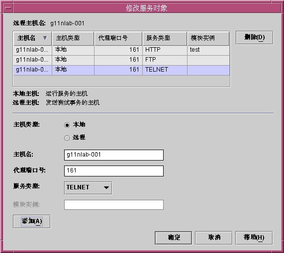Click 本地 cell in the TELNET row

click(73, 70)
